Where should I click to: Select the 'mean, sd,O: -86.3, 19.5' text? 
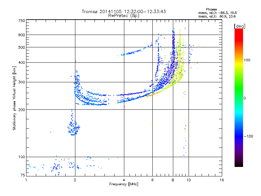tap(217, 13)
